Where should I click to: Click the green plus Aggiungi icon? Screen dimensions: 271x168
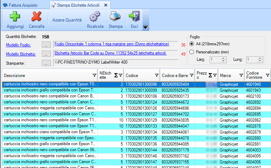(x=15, y=17)
